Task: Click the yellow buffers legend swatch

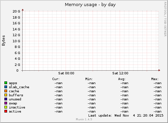Action: pos(6,95)
